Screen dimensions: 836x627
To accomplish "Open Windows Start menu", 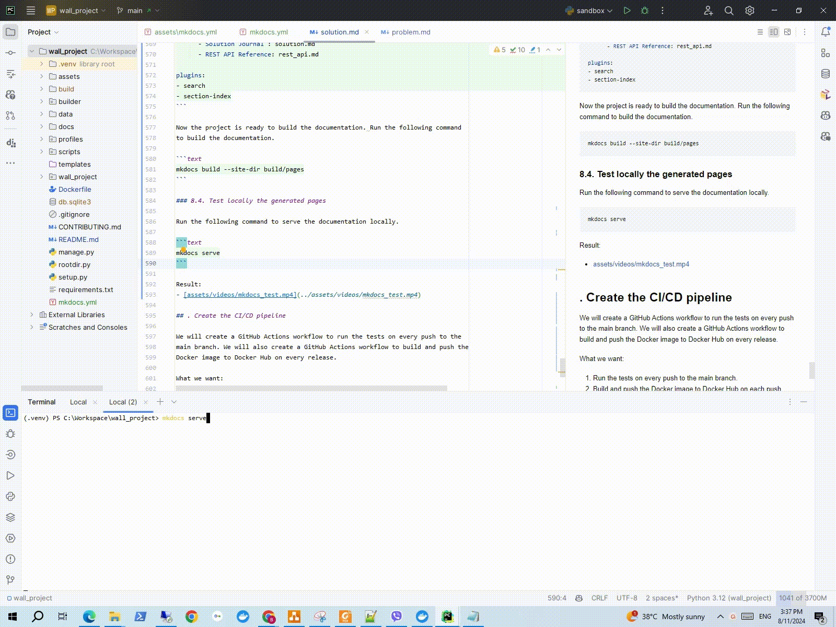I will (13, 617).
